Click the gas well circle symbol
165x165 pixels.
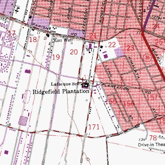click(x=72, y=43)
